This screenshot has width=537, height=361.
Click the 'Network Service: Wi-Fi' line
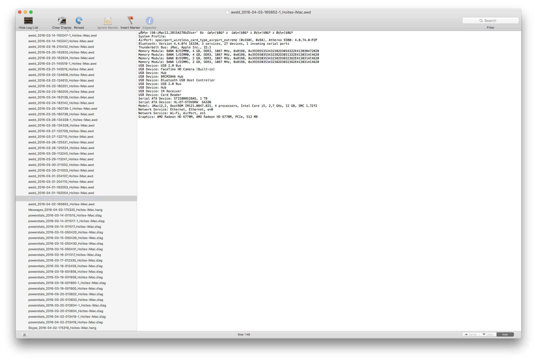click(x=172, y=113)
